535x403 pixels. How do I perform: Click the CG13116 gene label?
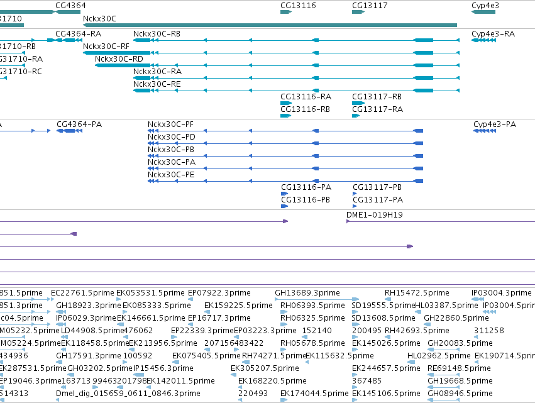[298, 6]
